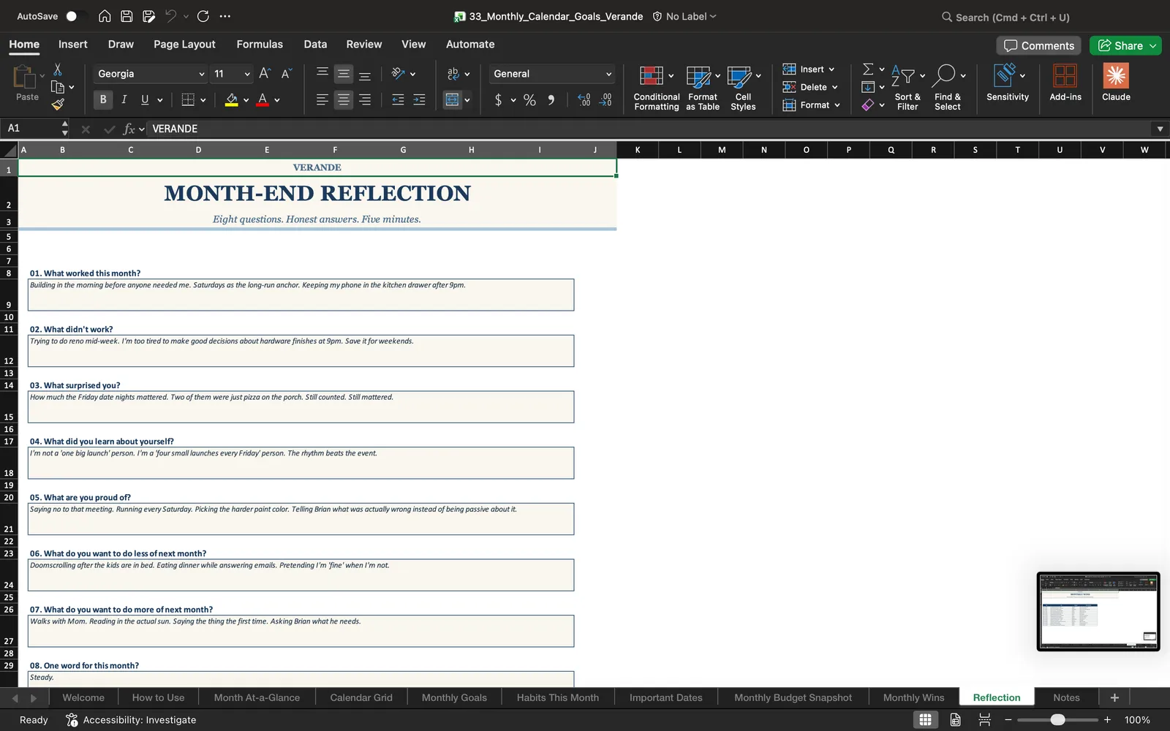Expand the Insert cells dropdown
Viewport: 1170px width, 731px height.
pos(831,69)
